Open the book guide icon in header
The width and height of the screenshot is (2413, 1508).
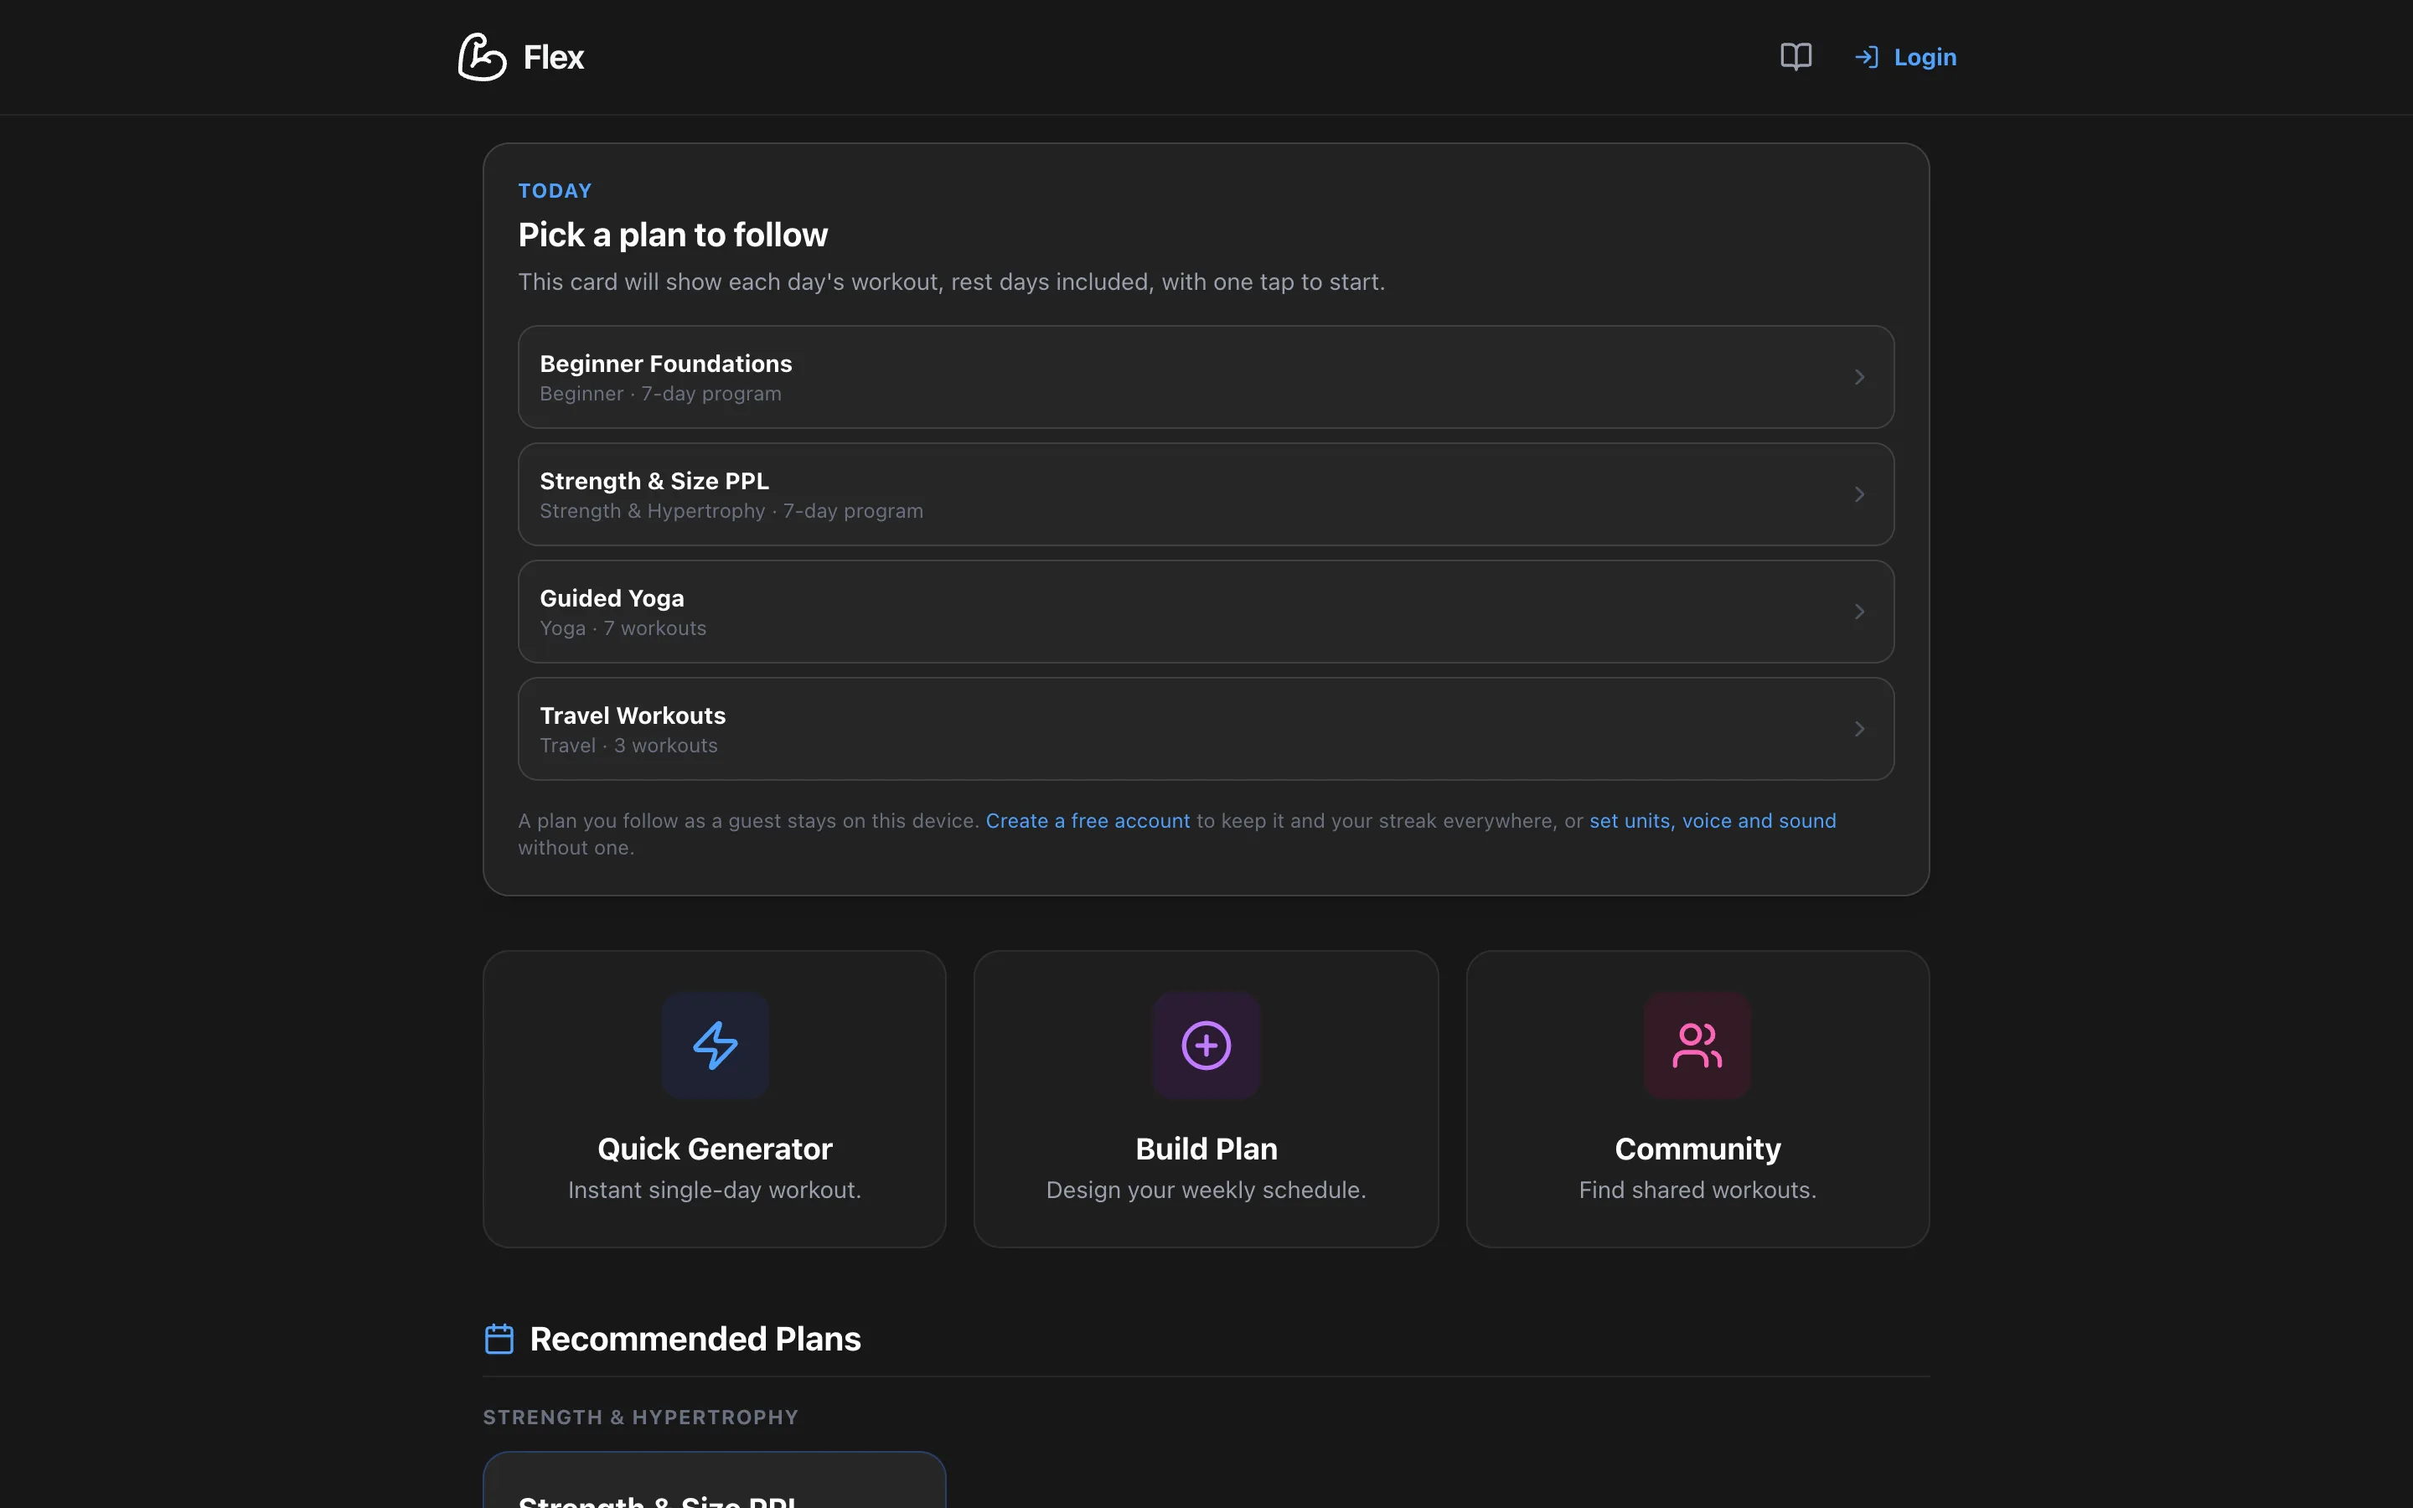coord(1796,57)
